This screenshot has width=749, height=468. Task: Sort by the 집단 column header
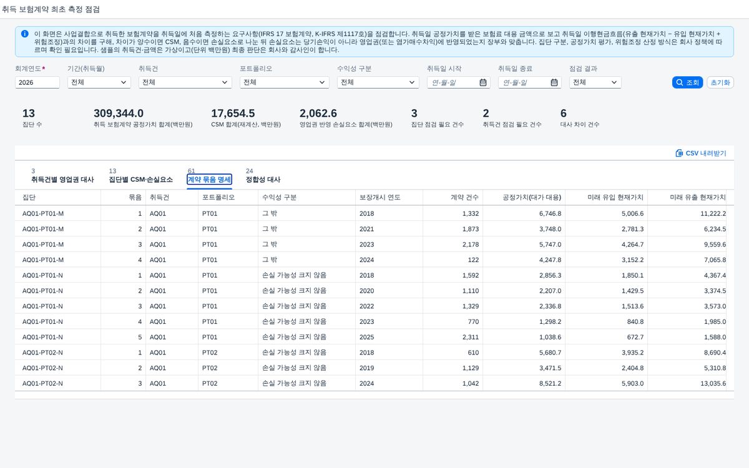pyautogui.click(x=58, y=197)
